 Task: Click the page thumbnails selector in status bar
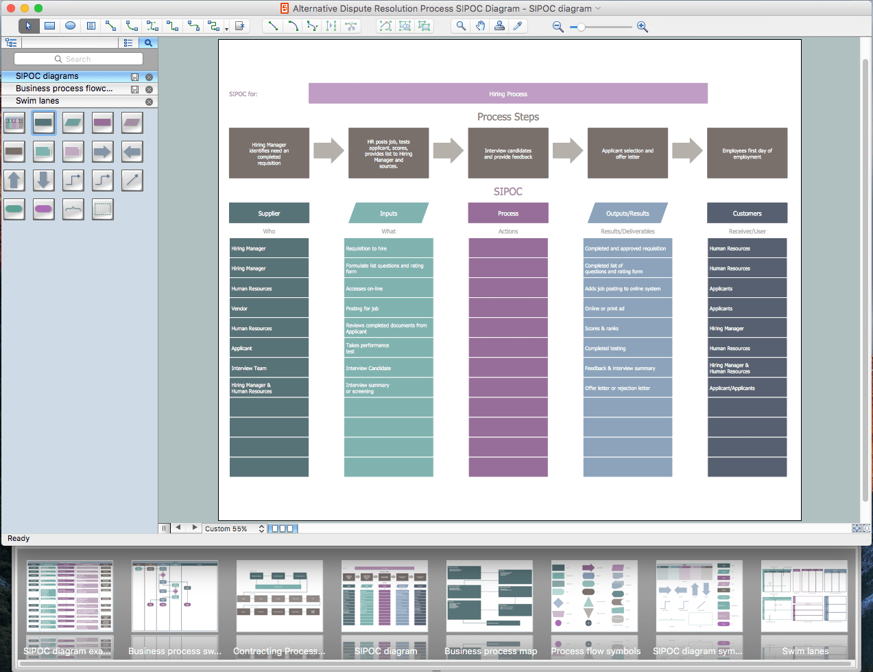[283, 529]
